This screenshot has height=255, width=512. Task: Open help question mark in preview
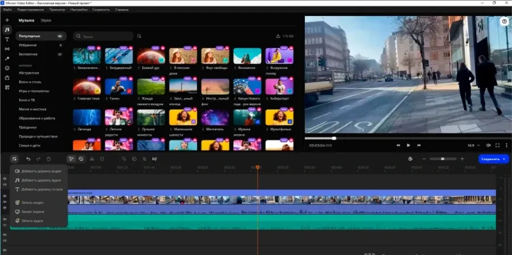(505, 21)
